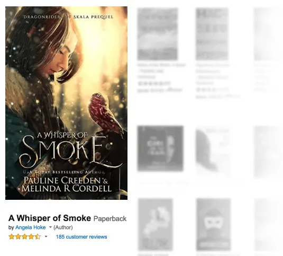Expand the dropdown arrow beside Angela Hoke
This screenshot has height=256, width=283.
pos(50,227)
